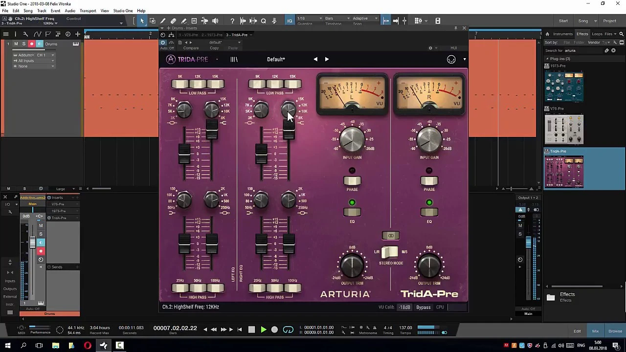Click the Loop active transport icon
Viewport: 626px width, 352px height.
[x=288, y=330]
